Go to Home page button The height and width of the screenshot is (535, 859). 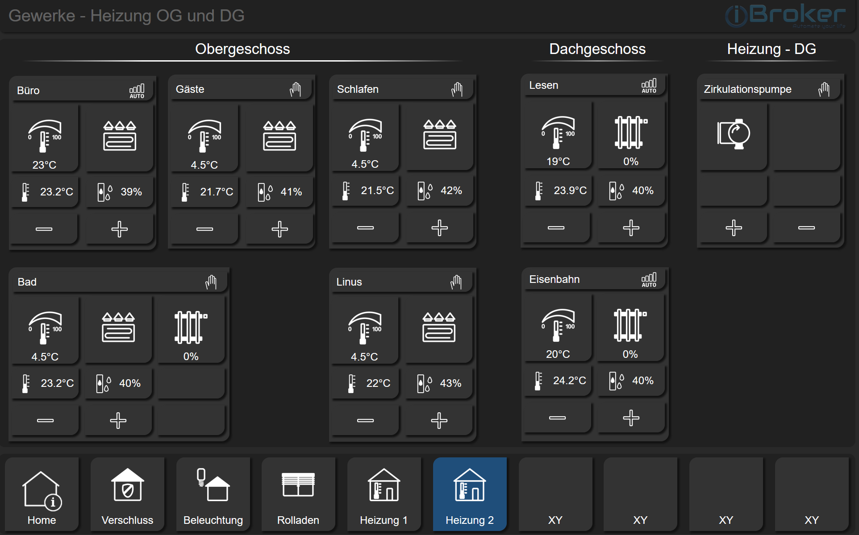point(42,494)
